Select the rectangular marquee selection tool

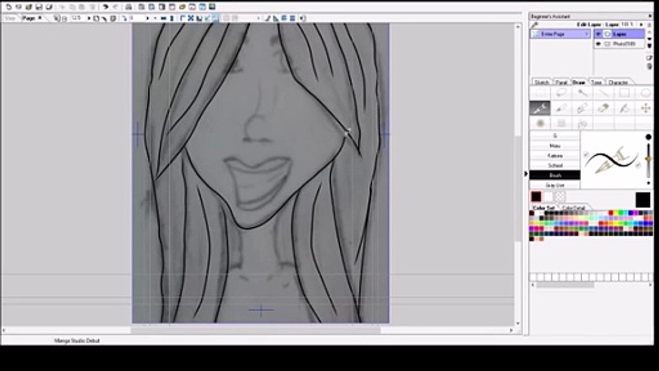click(540, 93)
